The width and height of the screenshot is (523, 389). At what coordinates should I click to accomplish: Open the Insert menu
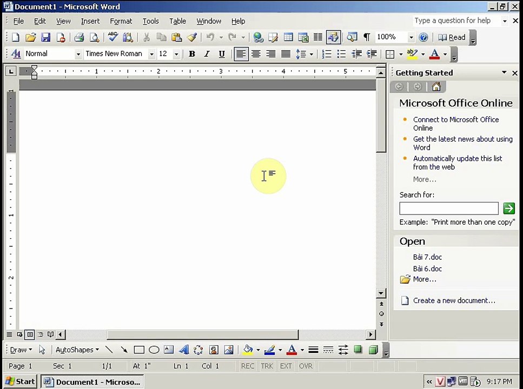(x=90, y=21)
